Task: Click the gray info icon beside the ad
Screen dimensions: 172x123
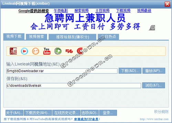Action: [152, 28]
